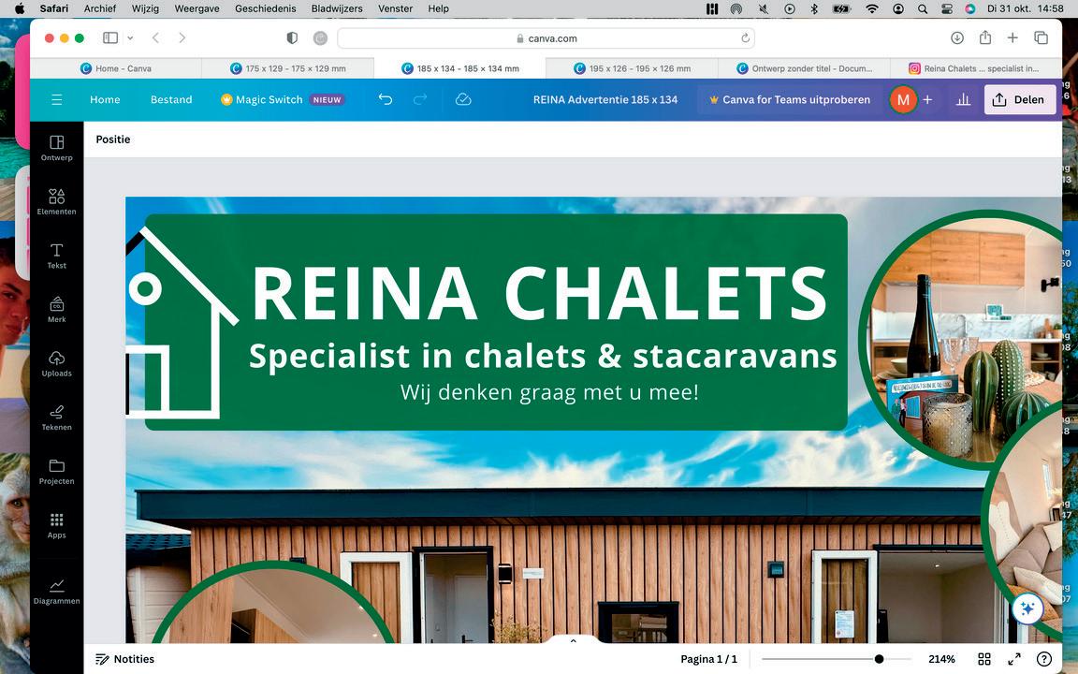Switch to 195 x 126 mm tab
Viewport: 1078px width, 674px height.
(x=632, y=68)
